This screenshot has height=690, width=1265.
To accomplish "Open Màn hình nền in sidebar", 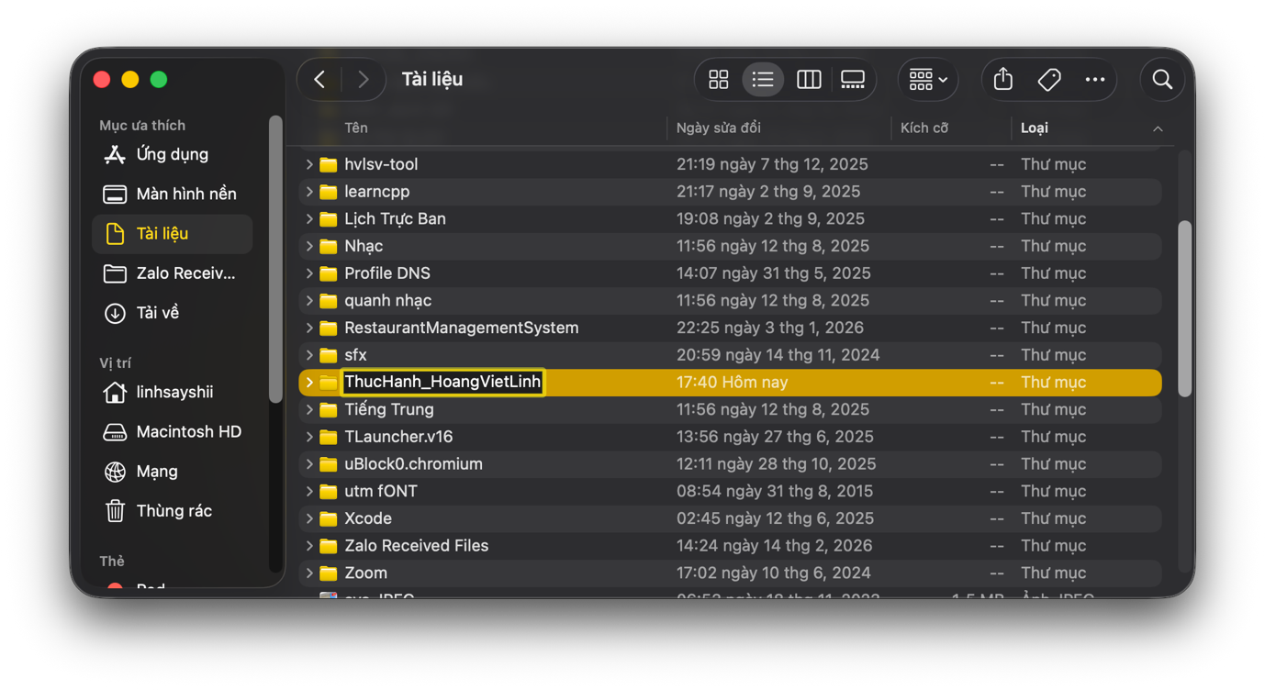I will 173,194.
